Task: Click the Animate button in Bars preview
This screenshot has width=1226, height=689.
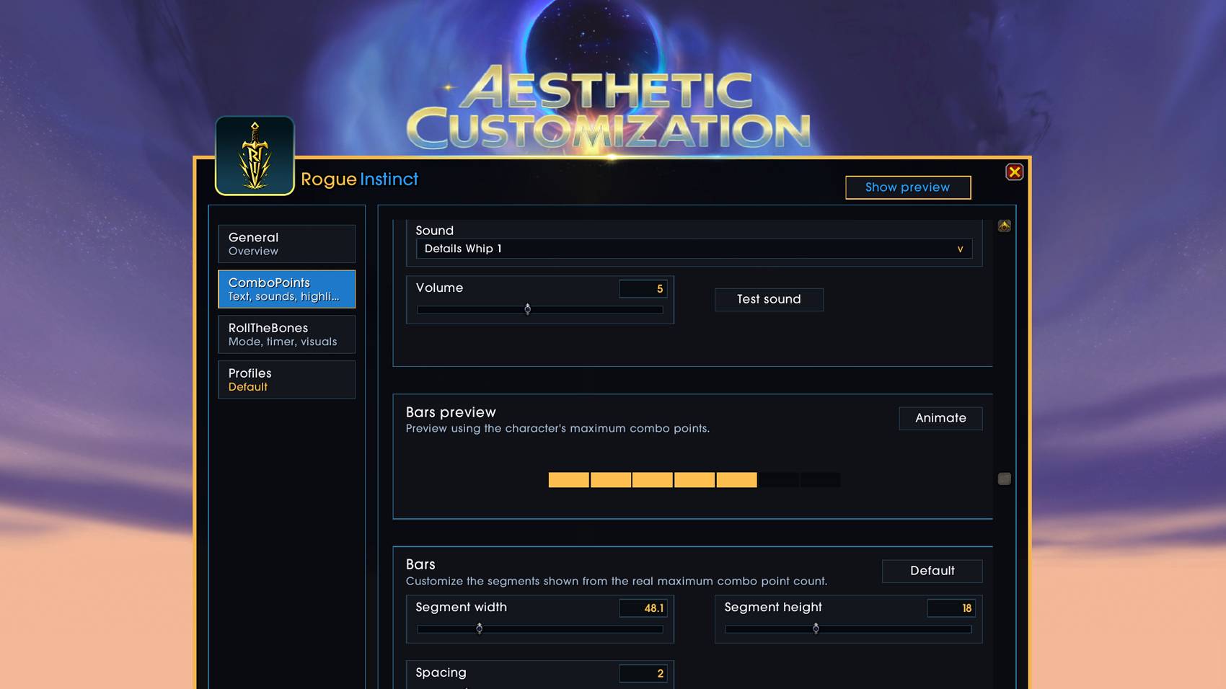Action: 940,418
